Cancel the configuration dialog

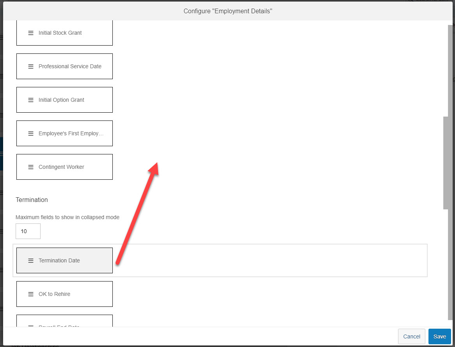411,336
